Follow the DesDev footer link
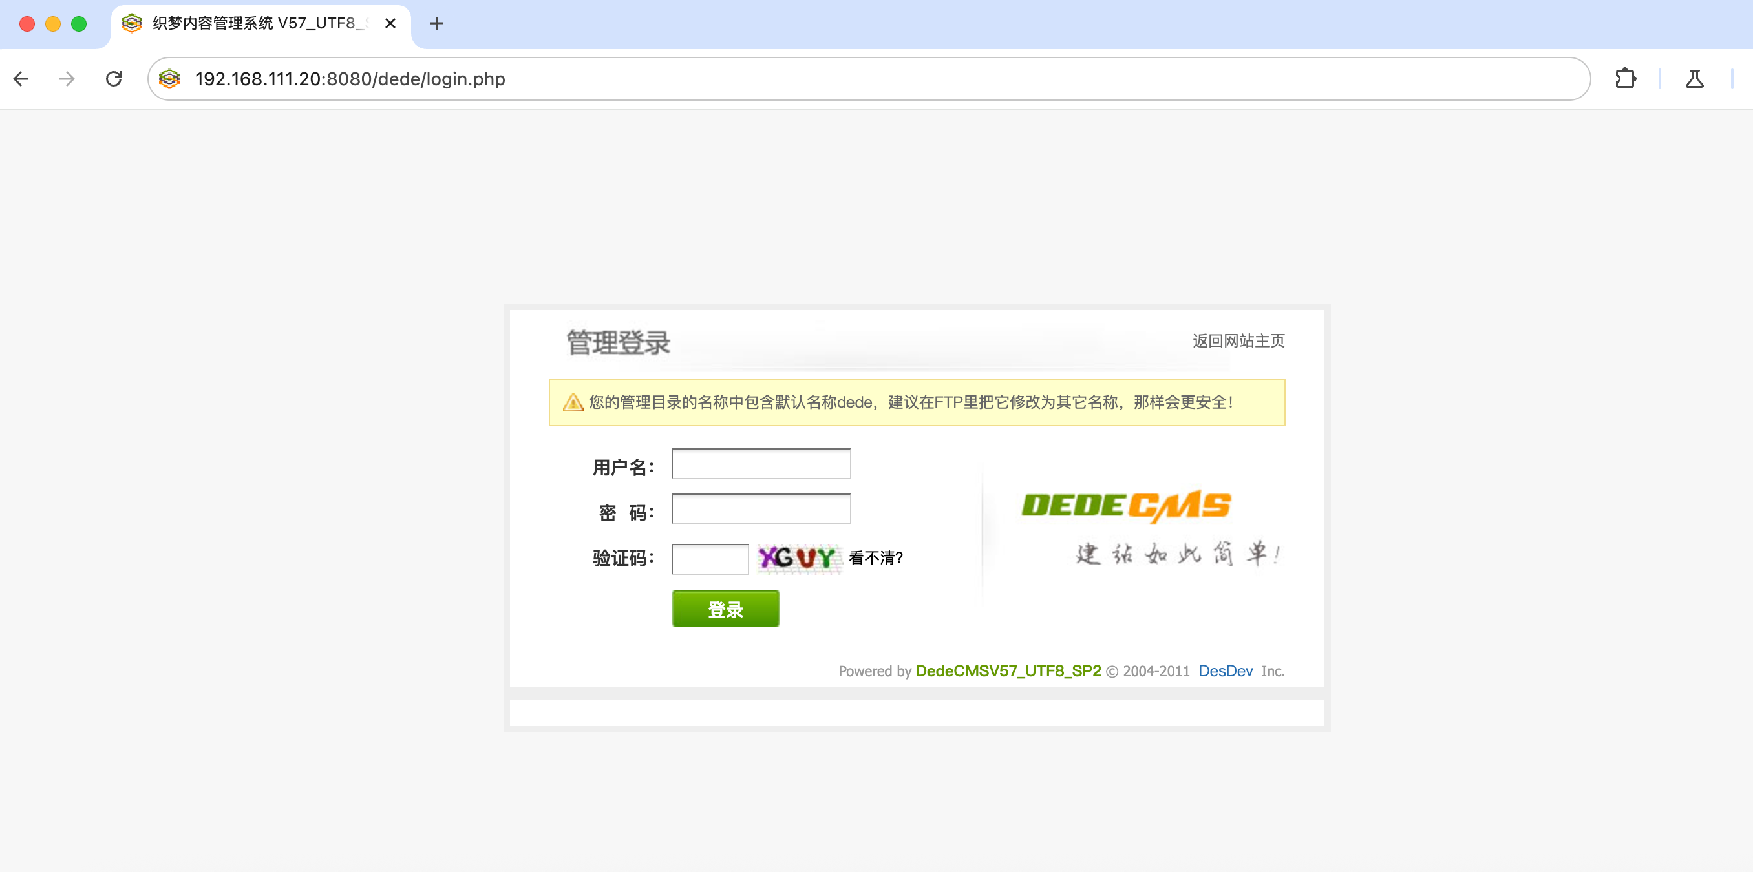The width and height of the screenshot is (1753, 872). [1225, 670]
